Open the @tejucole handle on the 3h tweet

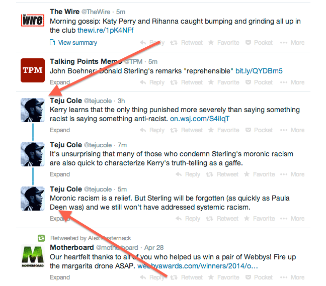click(x=98, y=101)
